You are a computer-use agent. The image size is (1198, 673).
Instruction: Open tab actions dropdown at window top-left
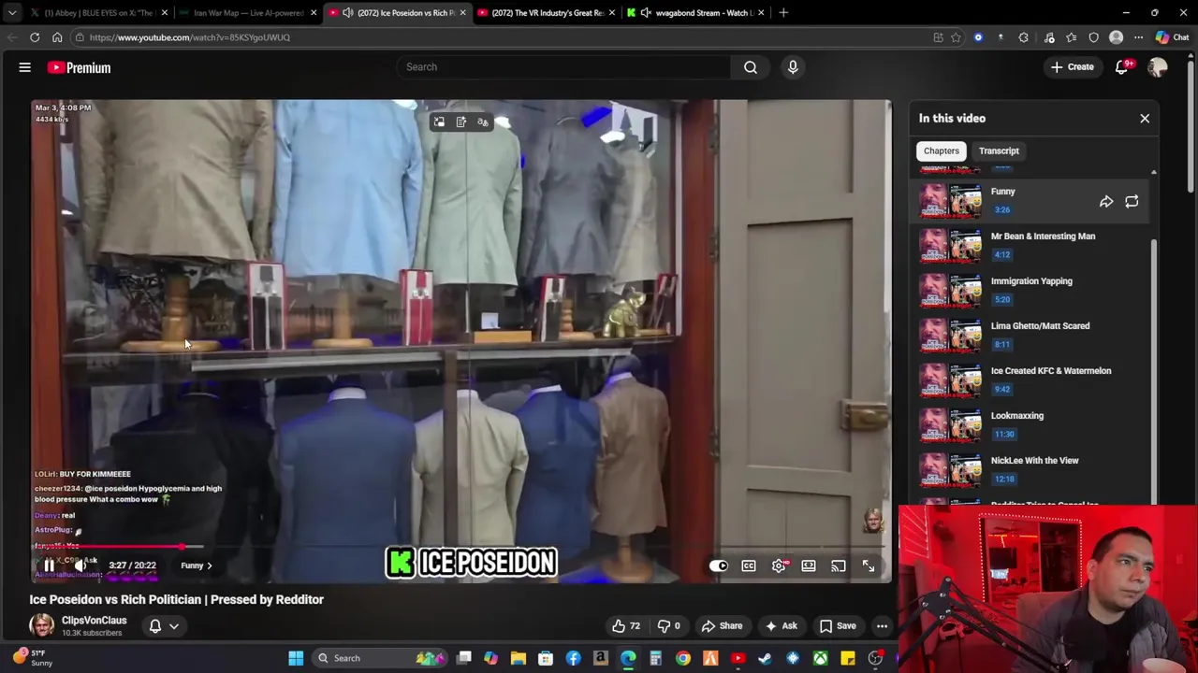click(x=12, y=13)
